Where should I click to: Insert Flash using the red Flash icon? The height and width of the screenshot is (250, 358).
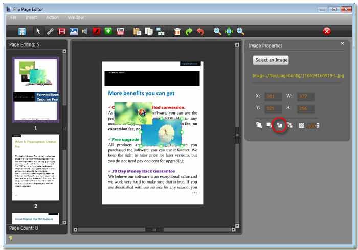tap(97, 31)
